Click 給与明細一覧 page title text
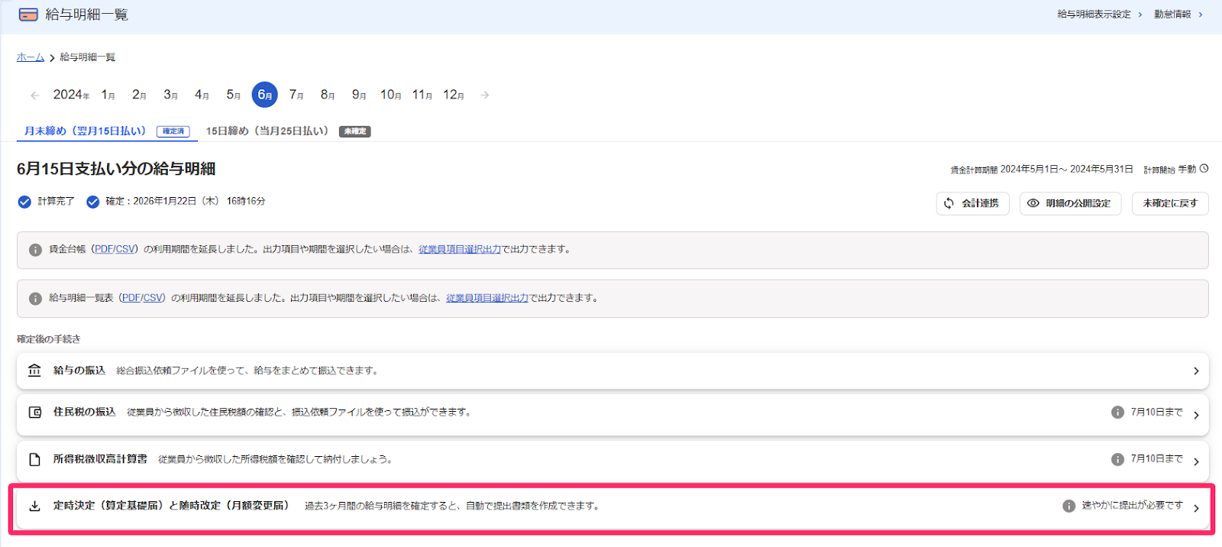 (x=86, y=15)
